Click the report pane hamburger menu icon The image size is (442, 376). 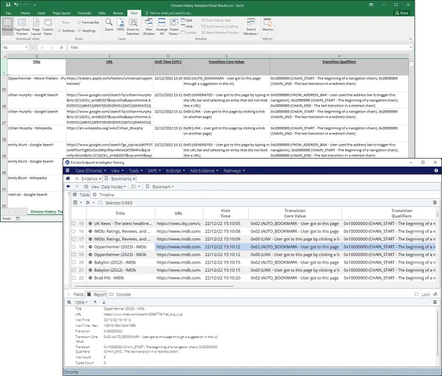[435, 302]
